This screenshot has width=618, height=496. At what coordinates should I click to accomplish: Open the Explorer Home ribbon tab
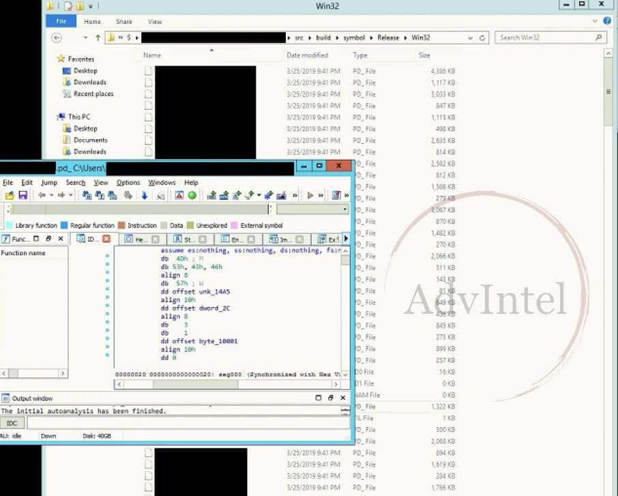coord(92,21)
